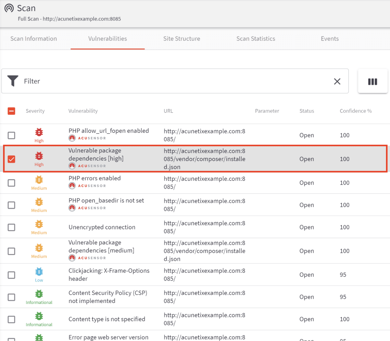Screen dimensions: 390x341
Task: Click AcuSensor badge under Vulnerable package dependencies [medium]
Action: point(87,258)
